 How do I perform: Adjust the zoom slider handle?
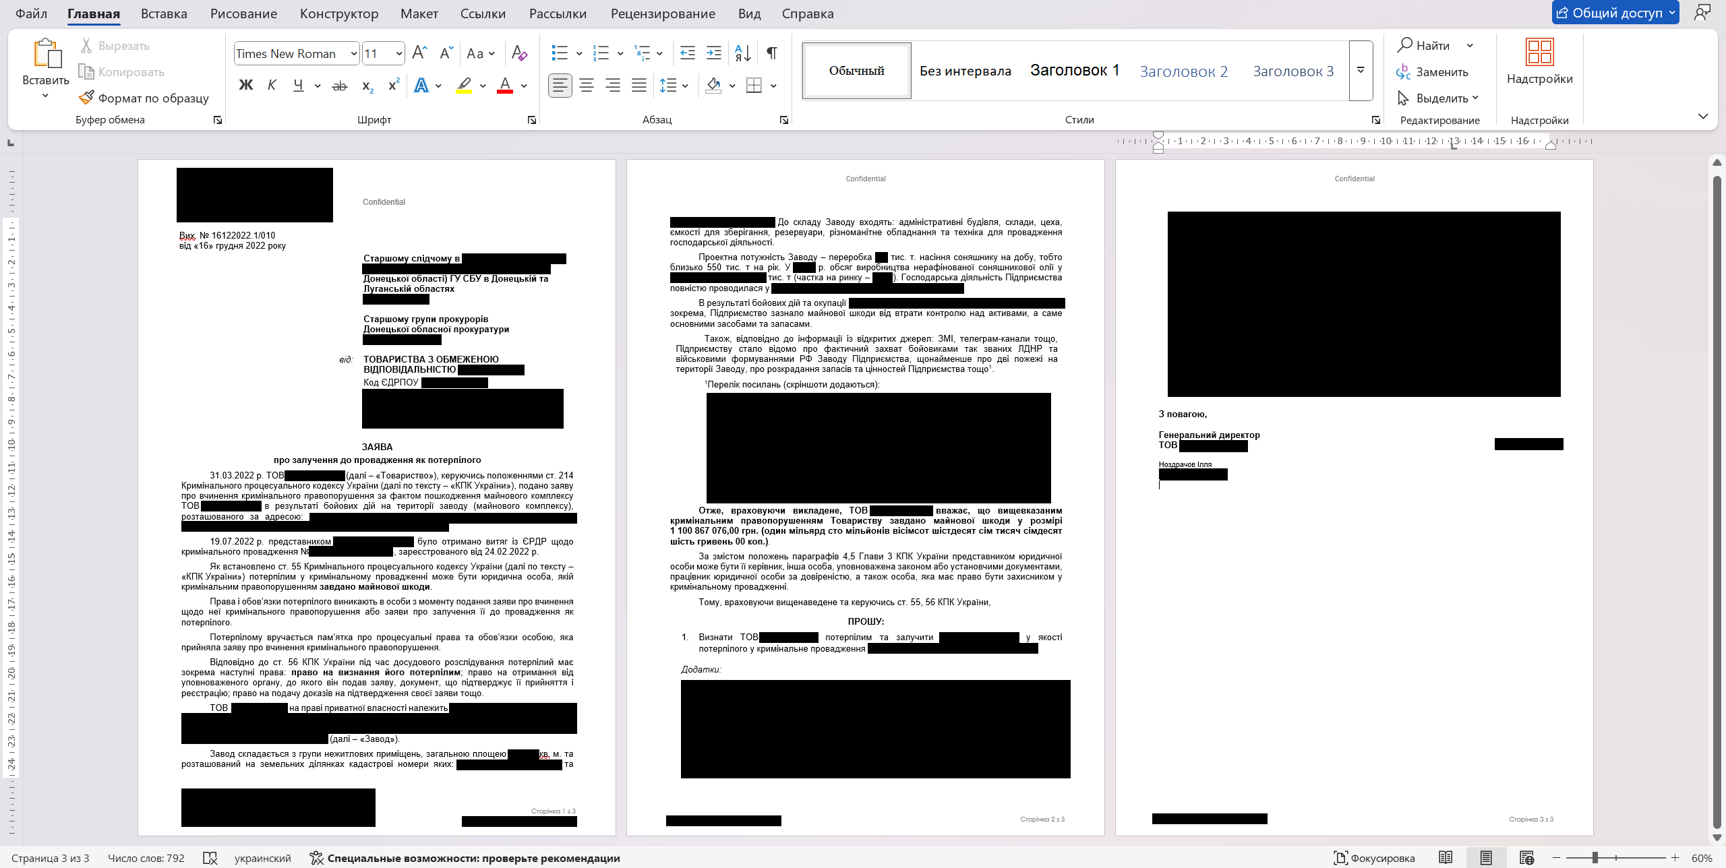(x=1595, y=858)
